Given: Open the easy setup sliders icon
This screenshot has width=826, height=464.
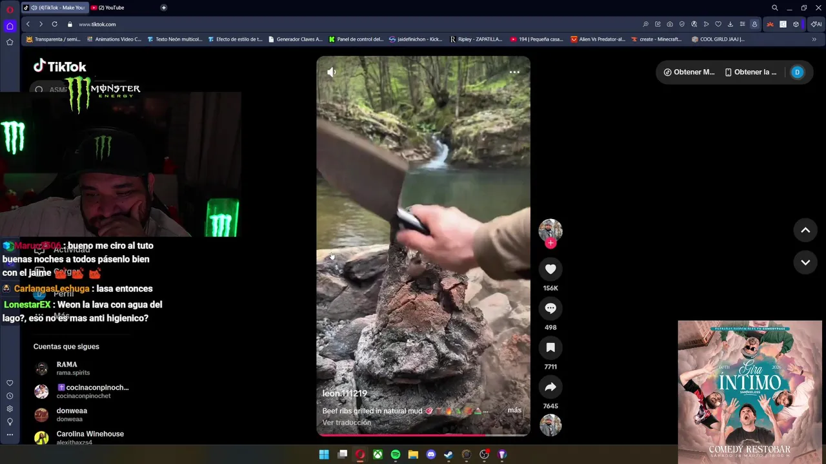Looking at the screenshot, I should click(742, 24).
